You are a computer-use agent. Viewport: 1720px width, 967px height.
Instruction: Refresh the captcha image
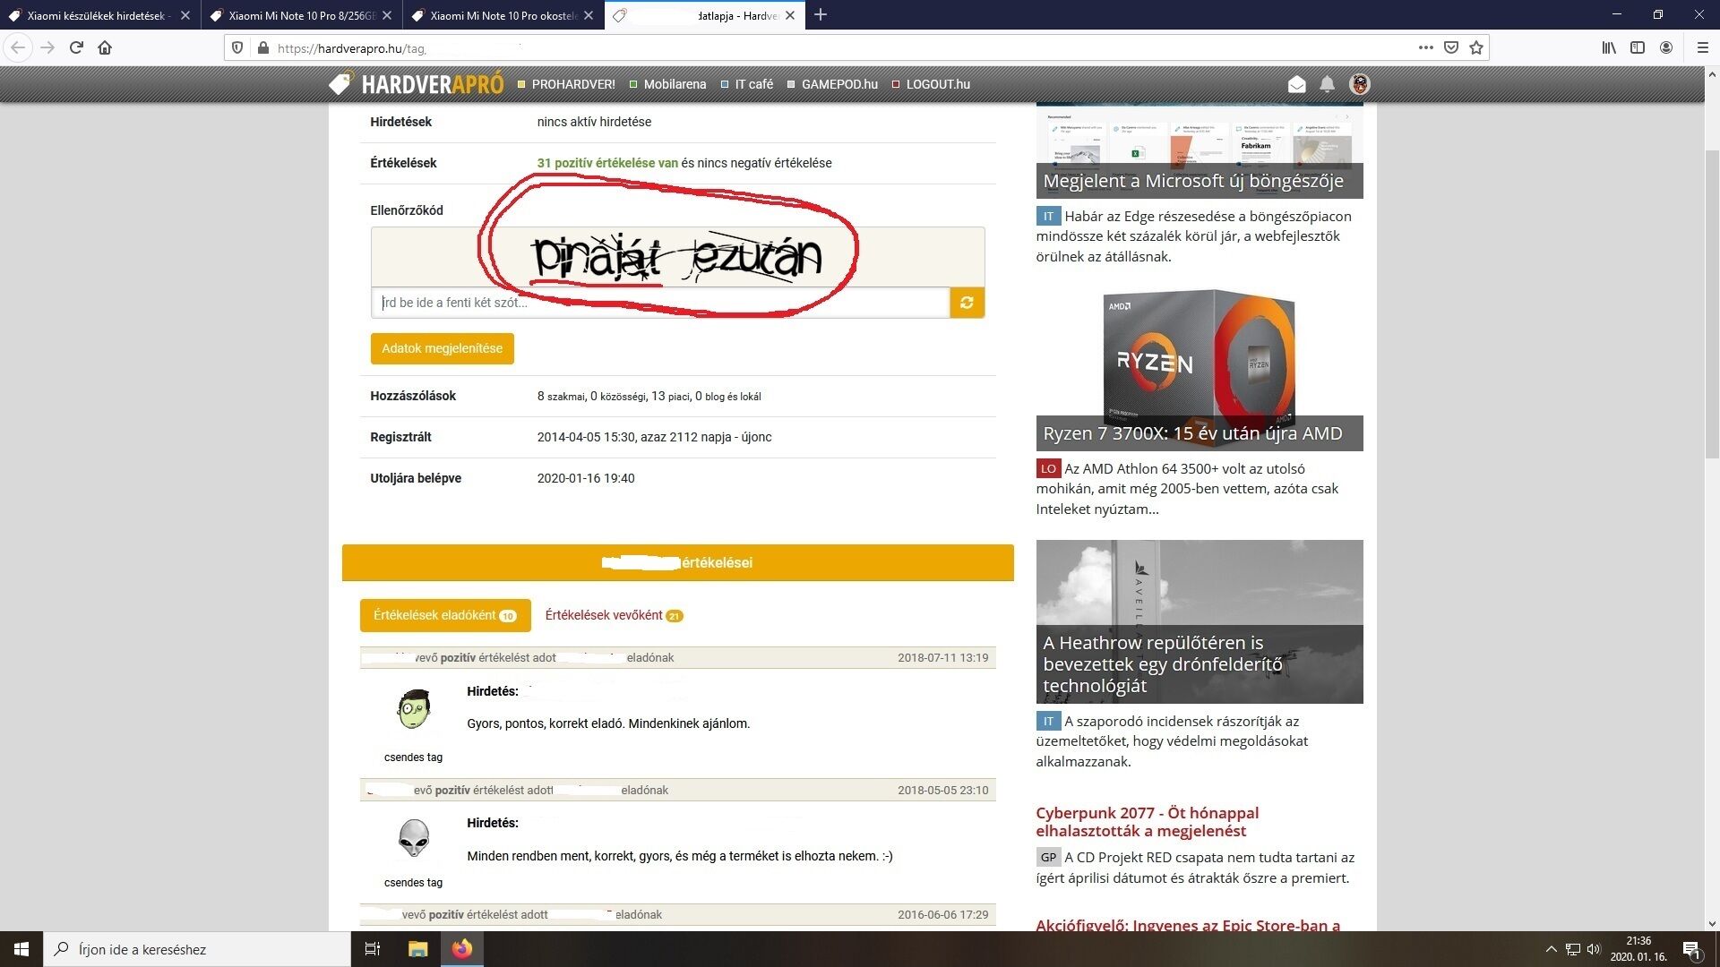click(967, 303)
